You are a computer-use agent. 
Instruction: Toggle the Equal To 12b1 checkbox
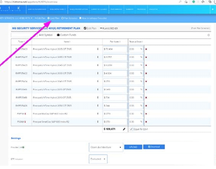click(131, 129)
